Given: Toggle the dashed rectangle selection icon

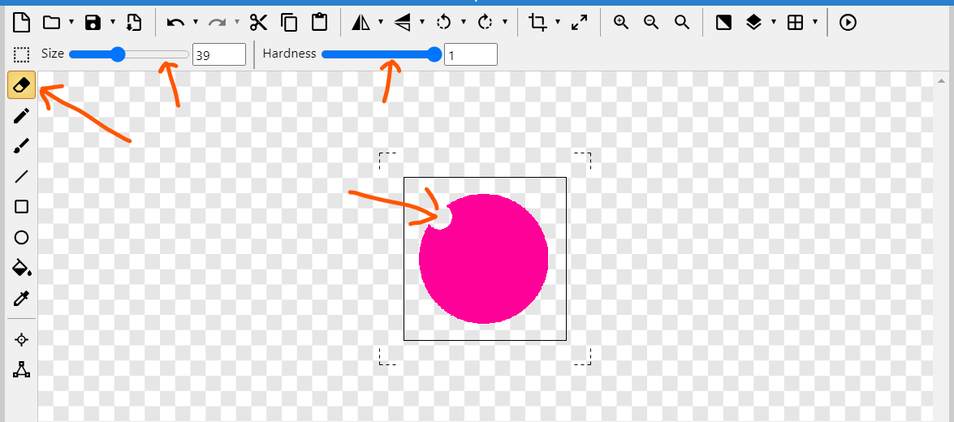Looking at the screenshot, I should [x=21, y=54].
